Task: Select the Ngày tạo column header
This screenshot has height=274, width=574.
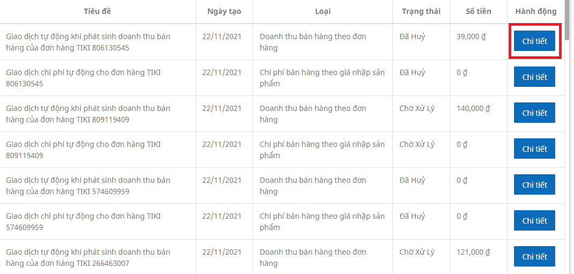Action: [224, 11]
